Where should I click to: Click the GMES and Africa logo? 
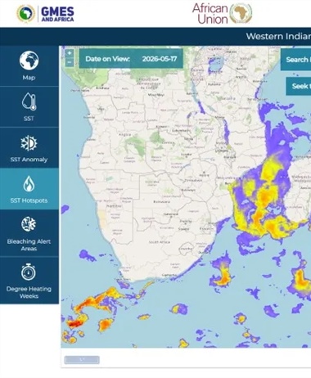click(x=45, y=14)
